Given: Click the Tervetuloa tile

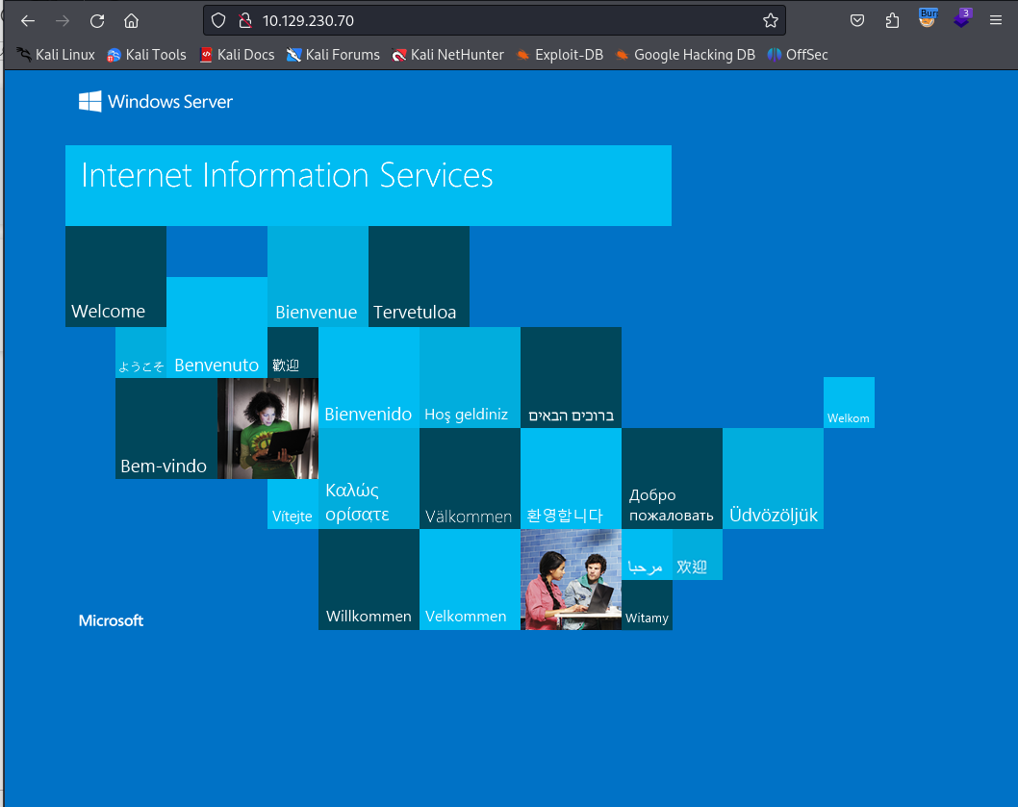Looking at the screenshot, I should pos(419,277).
